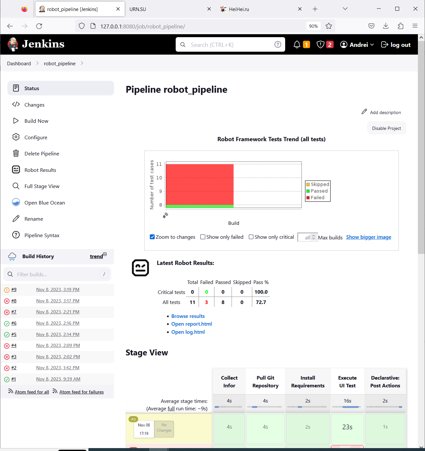Click the build #9 Execute UI Test 23s cell
Image resolution: width=425 pixels, height=451 pixels.
click(347, 428)
